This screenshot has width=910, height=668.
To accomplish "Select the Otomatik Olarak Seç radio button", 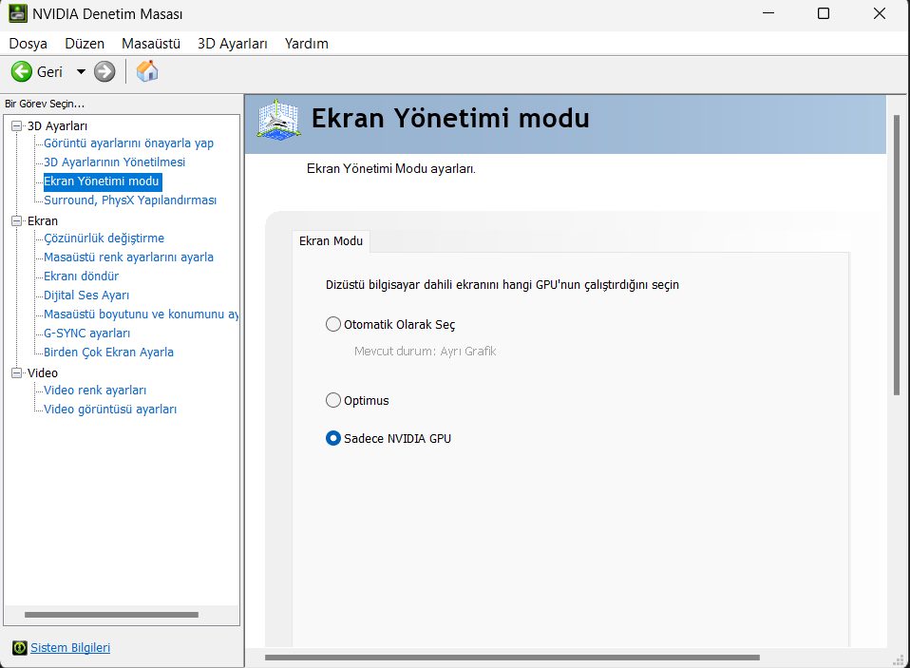I will coord(333,324).
